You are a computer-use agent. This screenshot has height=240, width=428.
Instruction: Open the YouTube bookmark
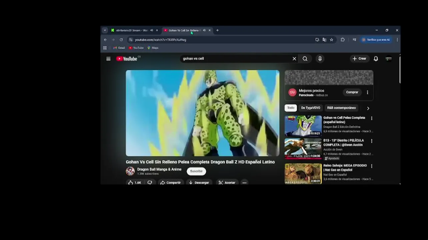[x=136, y=48]
